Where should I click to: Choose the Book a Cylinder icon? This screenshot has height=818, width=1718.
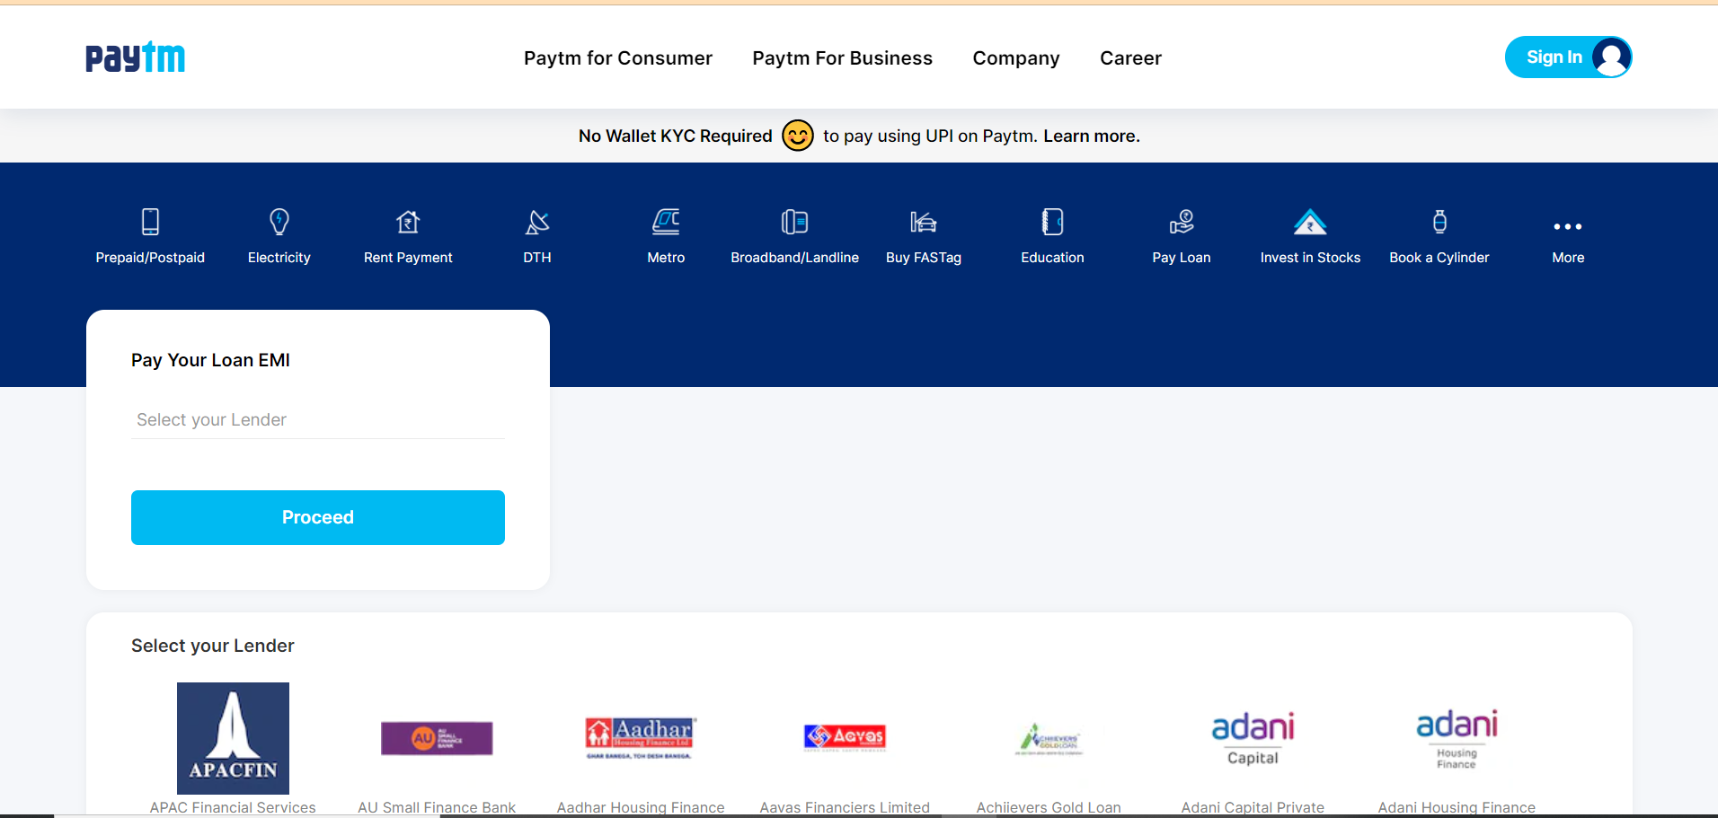click(x=1439, y=222)
